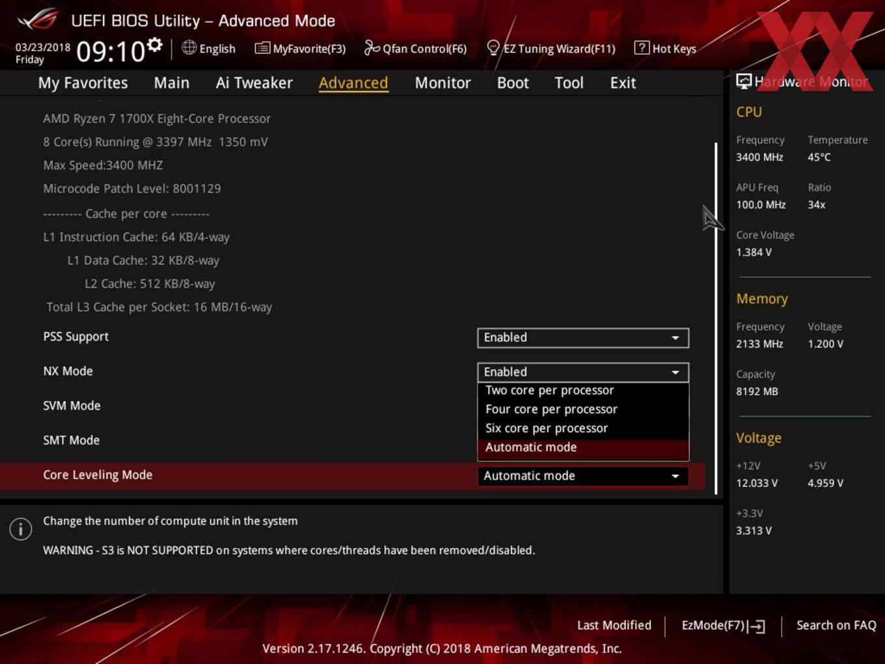Image resolution: width=885 pixels, height=664 pixels.
Task: Switch to My Favorites tab
Action: coord(83,83)
